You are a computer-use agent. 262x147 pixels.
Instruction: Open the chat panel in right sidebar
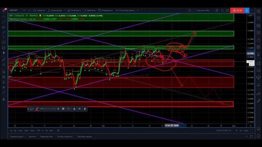(x=258, y=63)
